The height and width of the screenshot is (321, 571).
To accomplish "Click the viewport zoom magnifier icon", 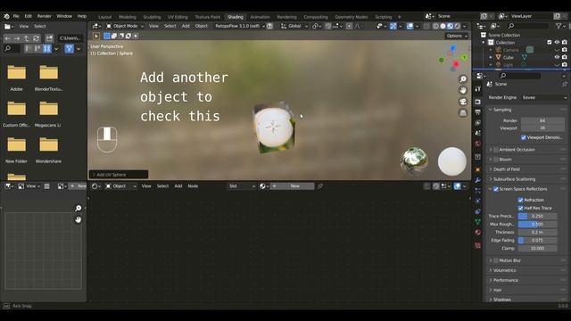I will pyautogui.click(x=463, y=79).
